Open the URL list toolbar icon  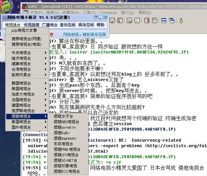(x=154, y=20)
